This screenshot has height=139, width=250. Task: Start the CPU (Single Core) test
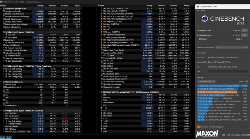[244, 35]
